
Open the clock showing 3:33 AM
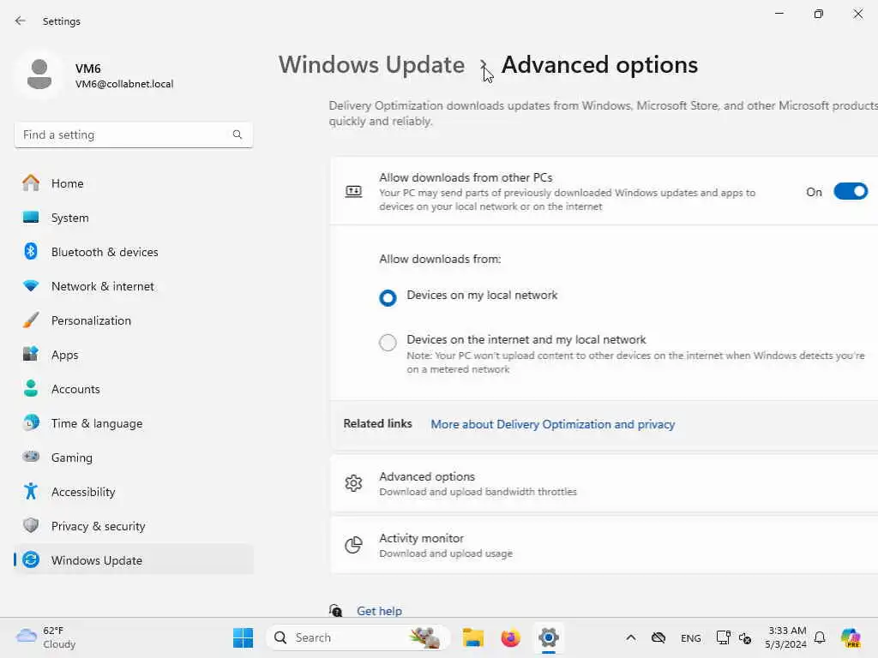786,637
